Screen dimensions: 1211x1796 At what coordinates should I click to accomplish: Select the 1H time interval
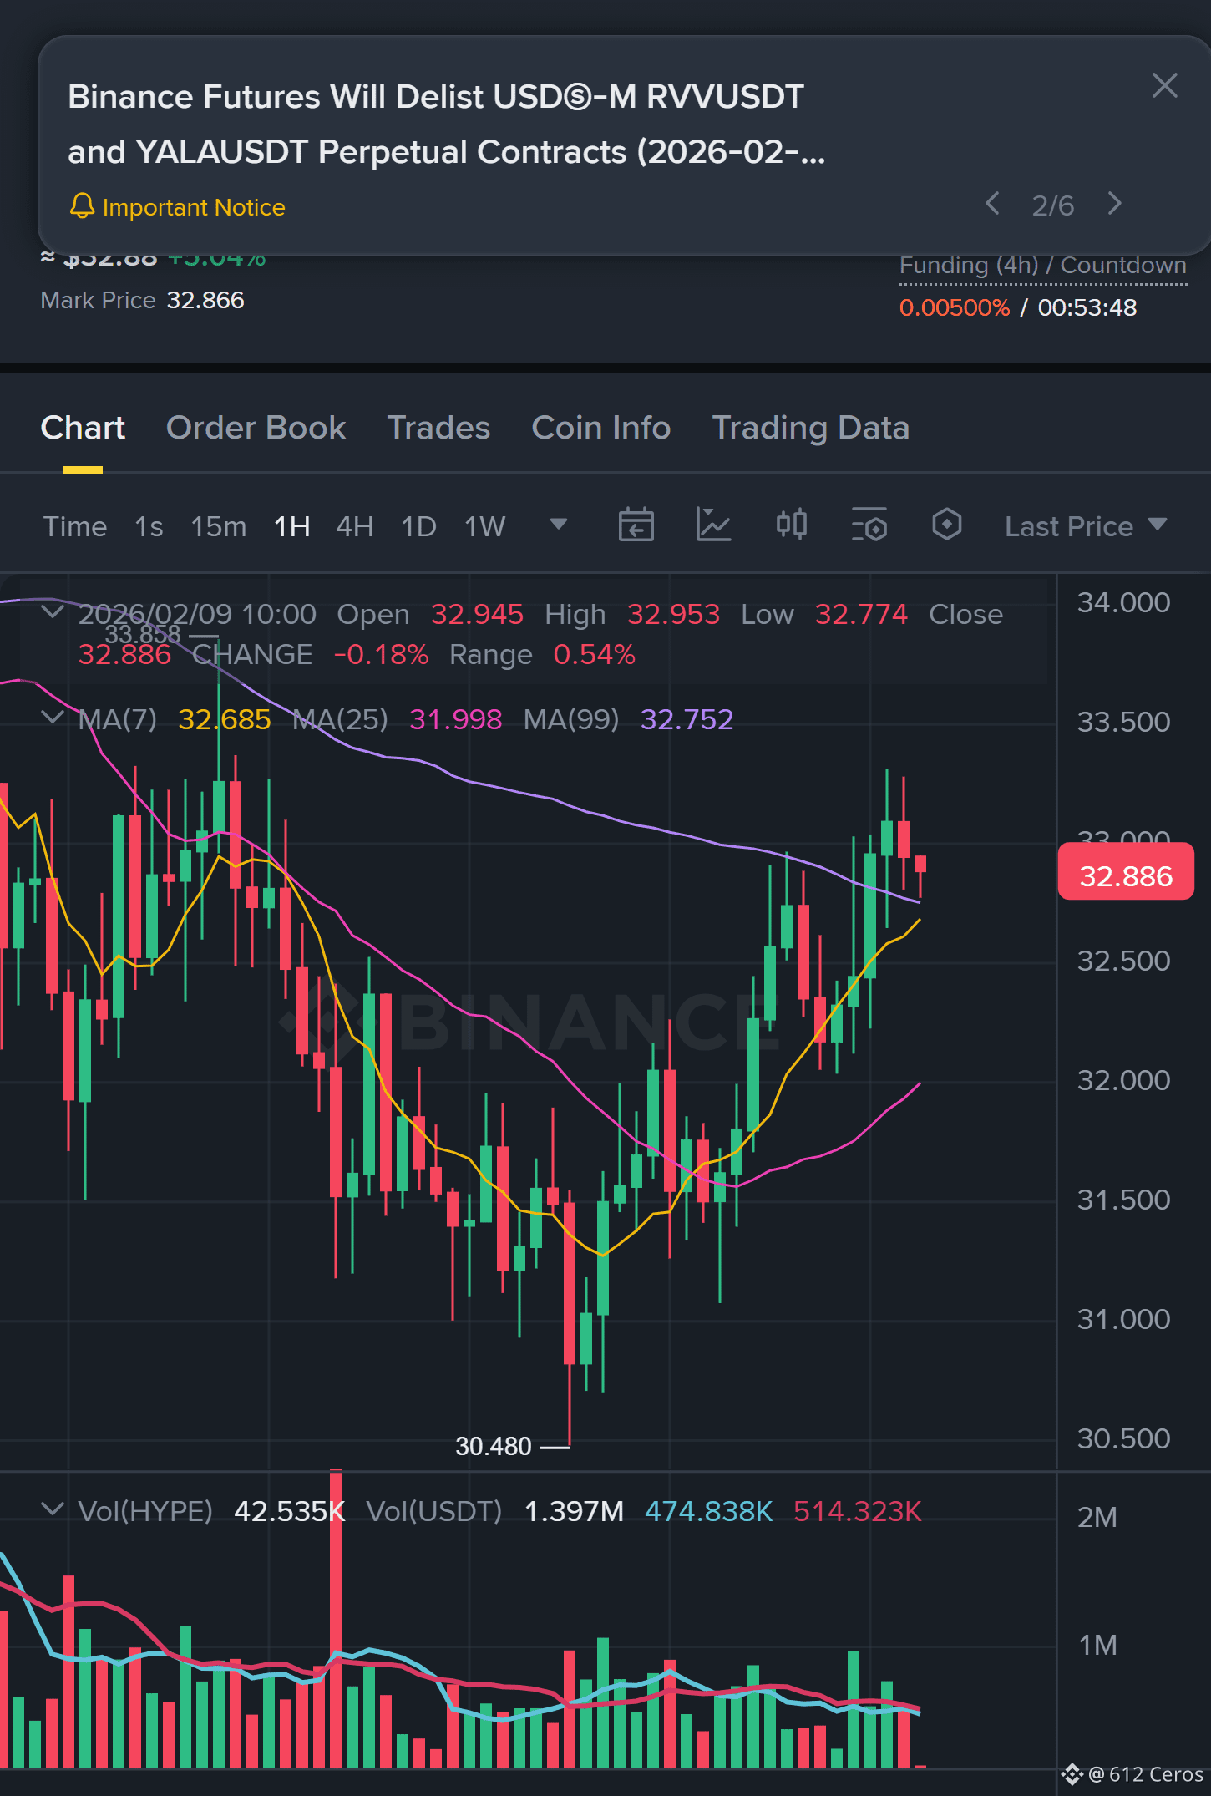292,526
